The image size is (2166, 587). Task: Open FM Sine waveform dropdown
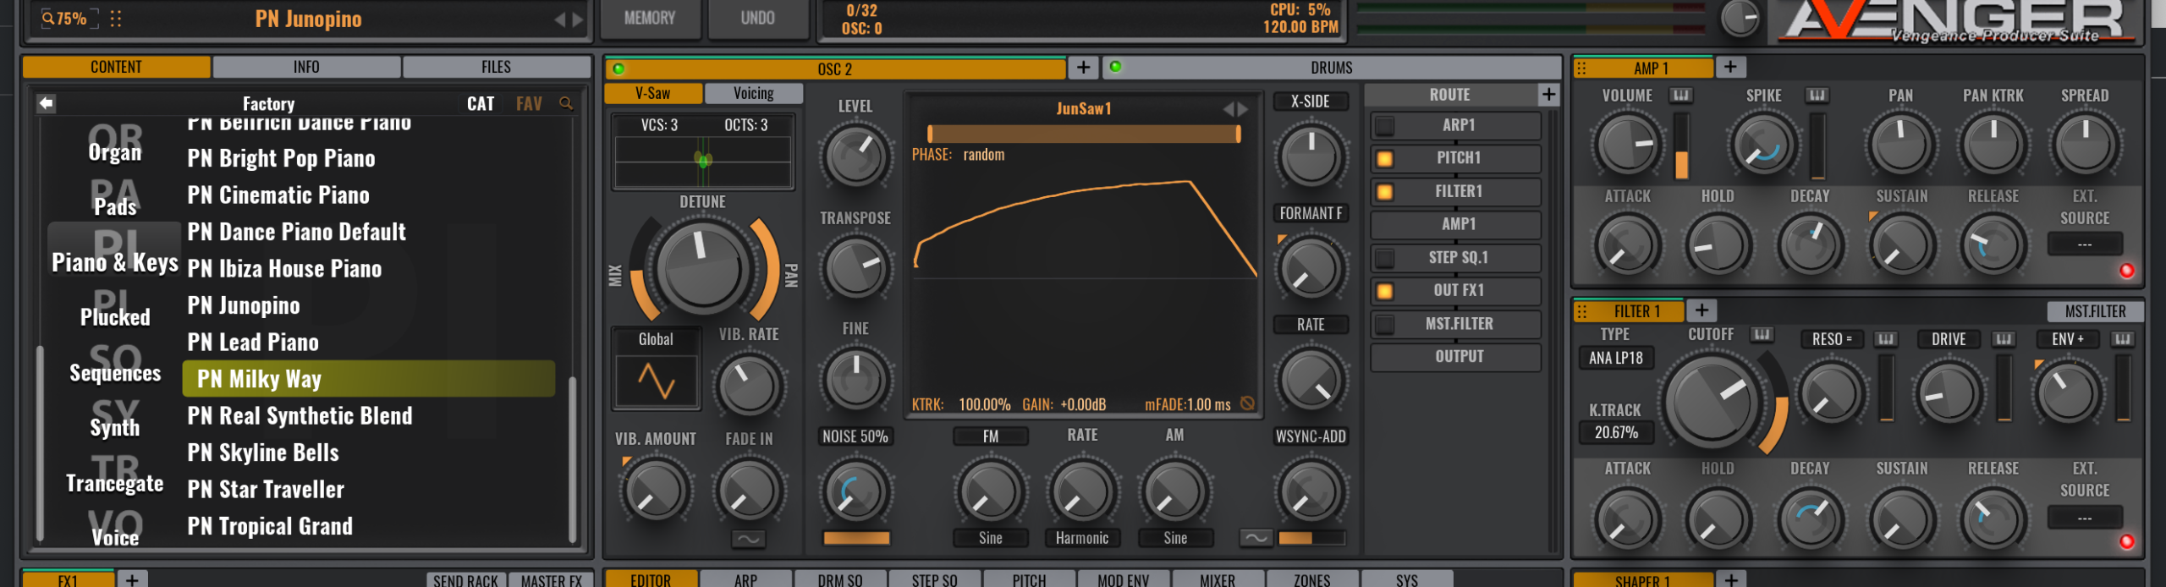(x=990, y=538)
